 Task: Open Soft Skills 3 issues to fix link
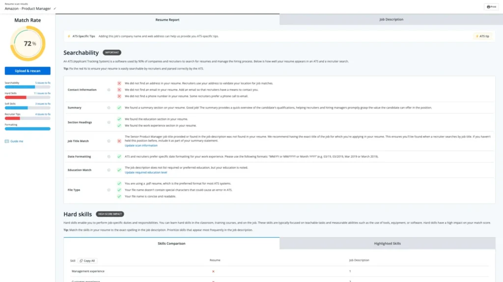click(x=43, y=104)
